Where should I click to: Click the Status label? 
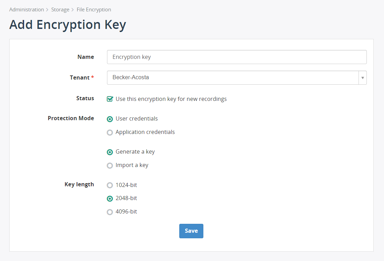coord(85,98)
